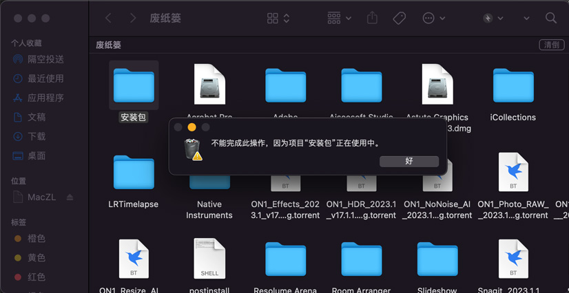
Task: Eject the MacZL disk
Action: [x=70, y=197]
